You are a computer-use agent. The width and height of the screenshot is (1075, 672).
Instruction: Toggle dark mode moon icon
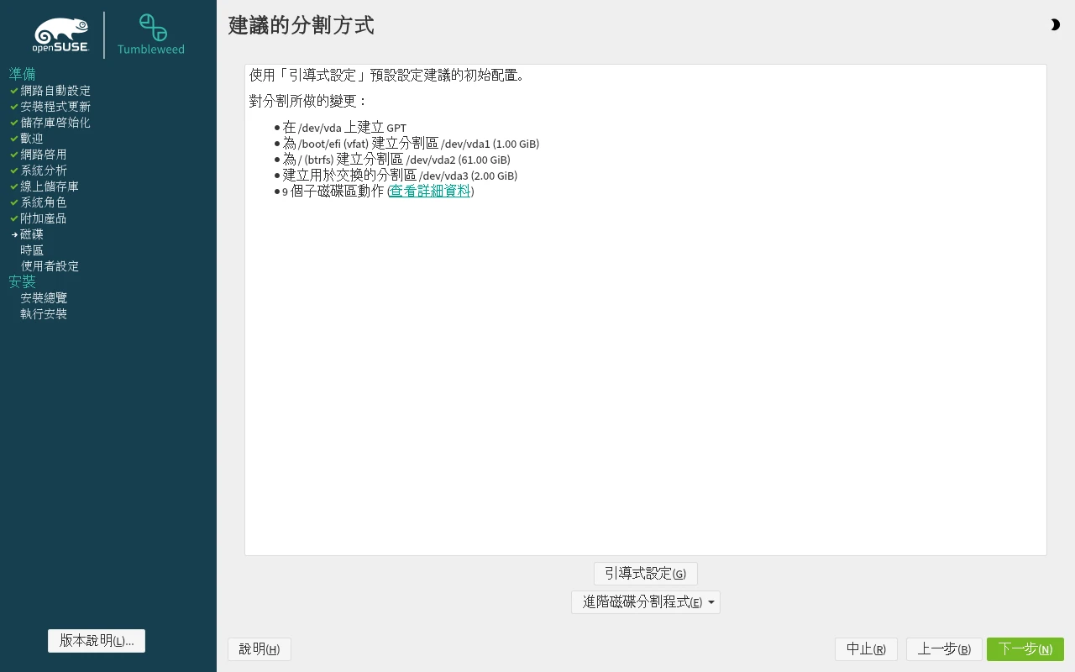coord(1055,25)
